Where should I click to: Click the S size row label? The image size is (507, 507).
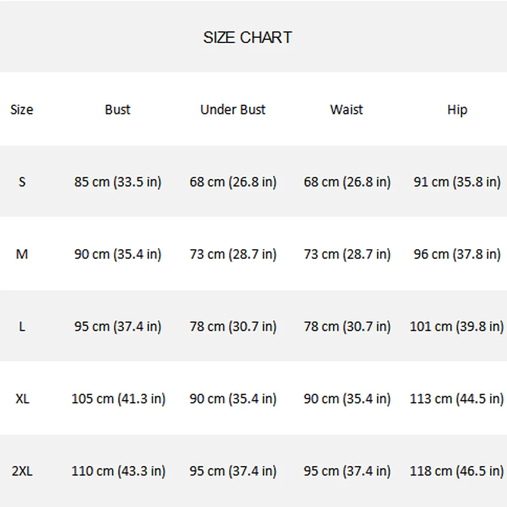22,182
